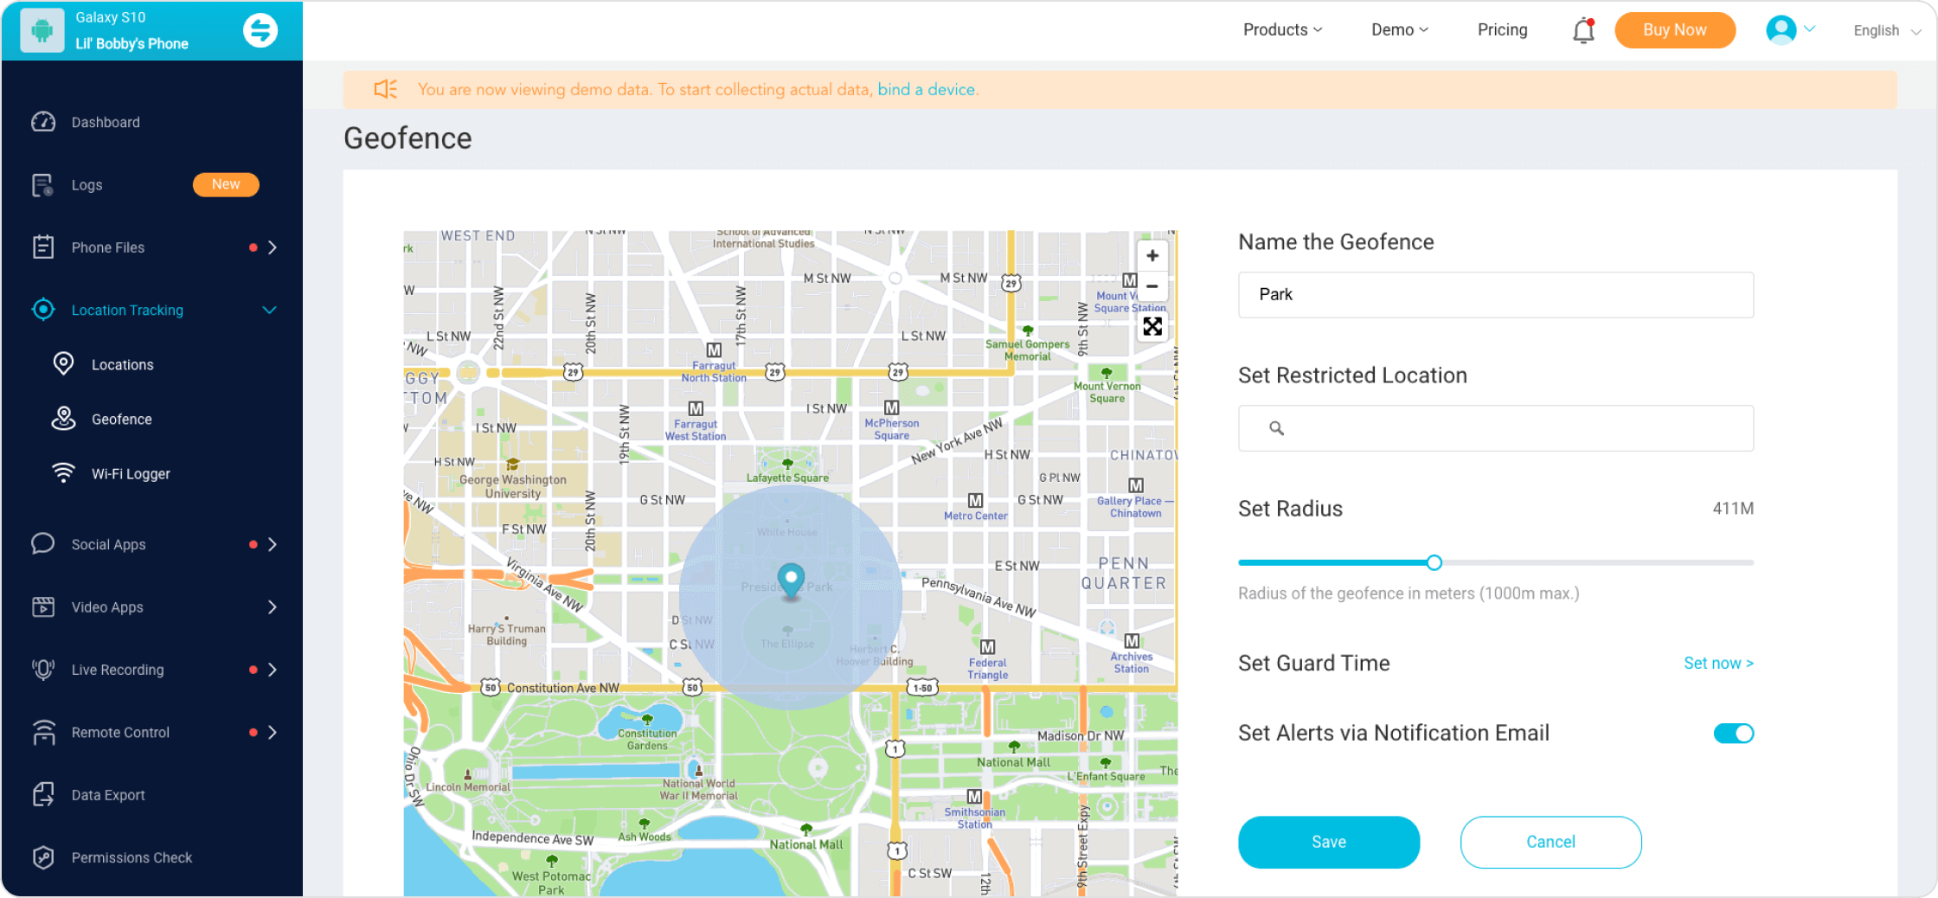Viewport: 1938px width, 898px height.
Task: Zoom out the map with minus
Action: click(x=1152, y=285)
